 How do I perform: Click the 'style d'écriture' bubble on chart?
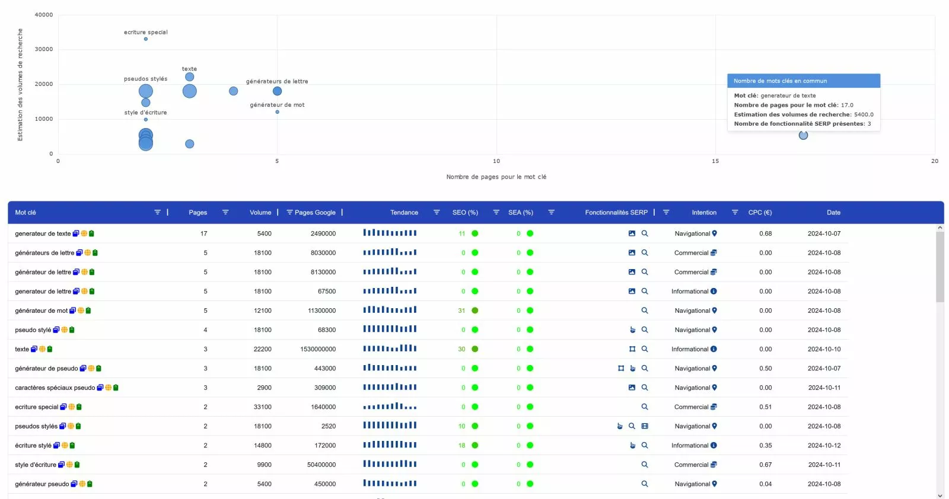(146, 120)
